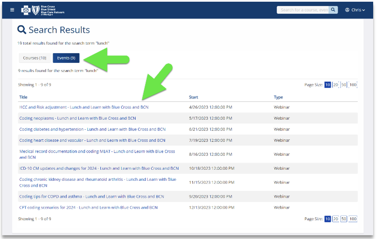
Task: Click the search magnifier button in header
Action: [333, 10]
